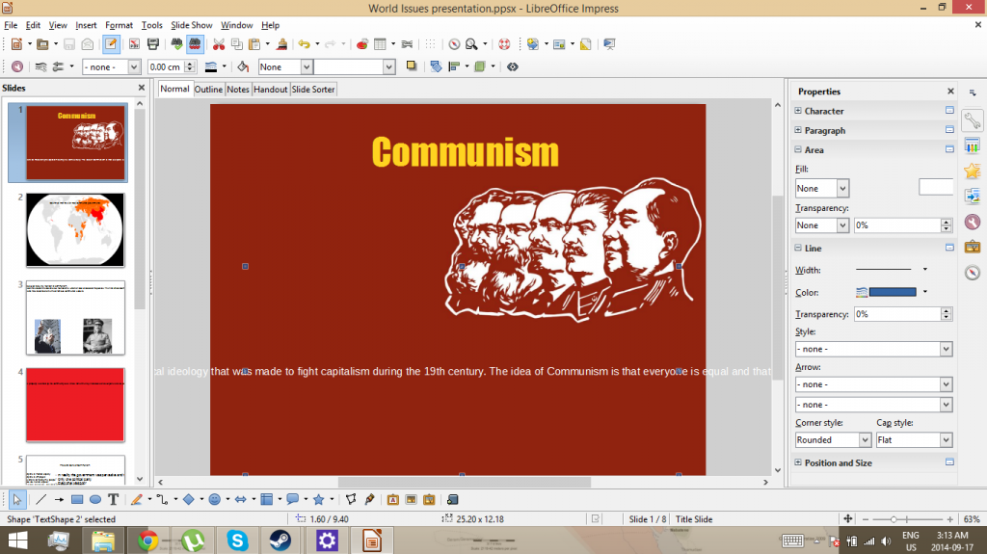Click the Edit Points tool
Viewport: 987px width, 554px height.
point(351,500)
